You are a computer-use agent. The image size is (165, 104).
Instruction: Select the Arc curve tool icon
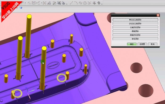(x=76, y=3)
